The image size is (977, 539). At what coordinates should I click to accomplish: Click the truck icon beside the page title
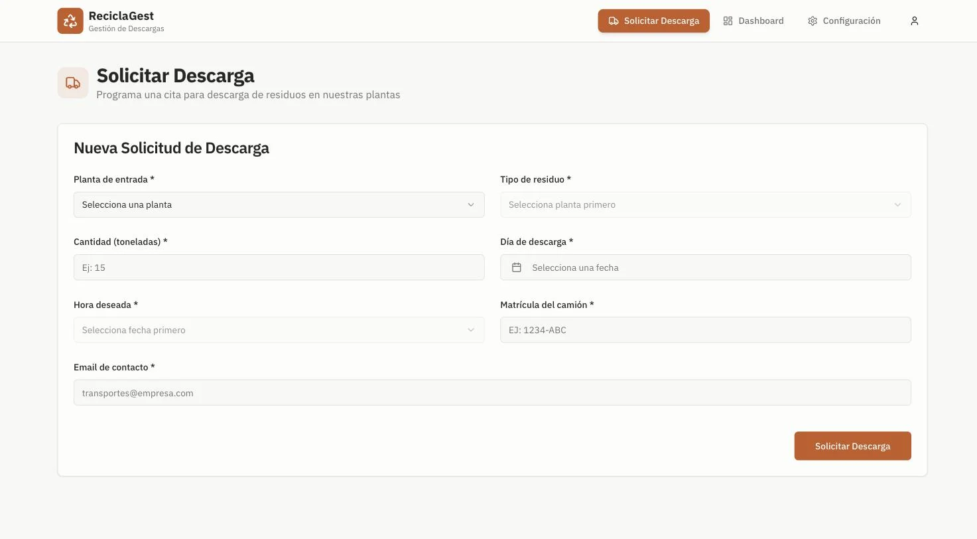[73, 83]
